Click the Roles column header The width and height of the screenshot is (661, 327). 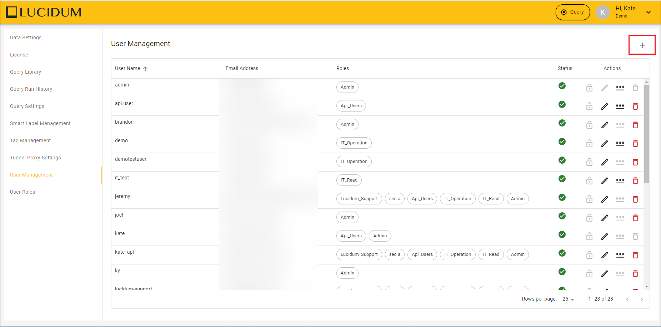point(342,68)
